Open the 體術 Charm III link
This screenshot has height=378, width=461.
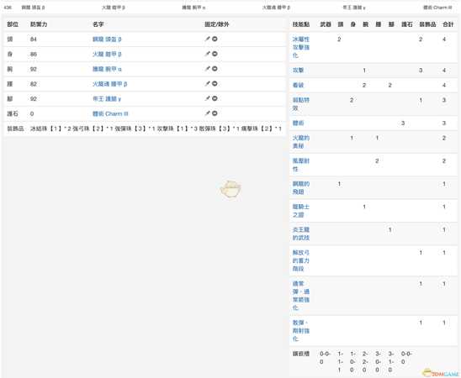click(x=110, y=113)
